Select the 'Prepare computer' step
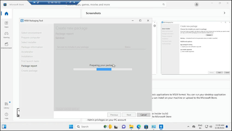Viewport: 232px width, 131px height. (31, 37)
